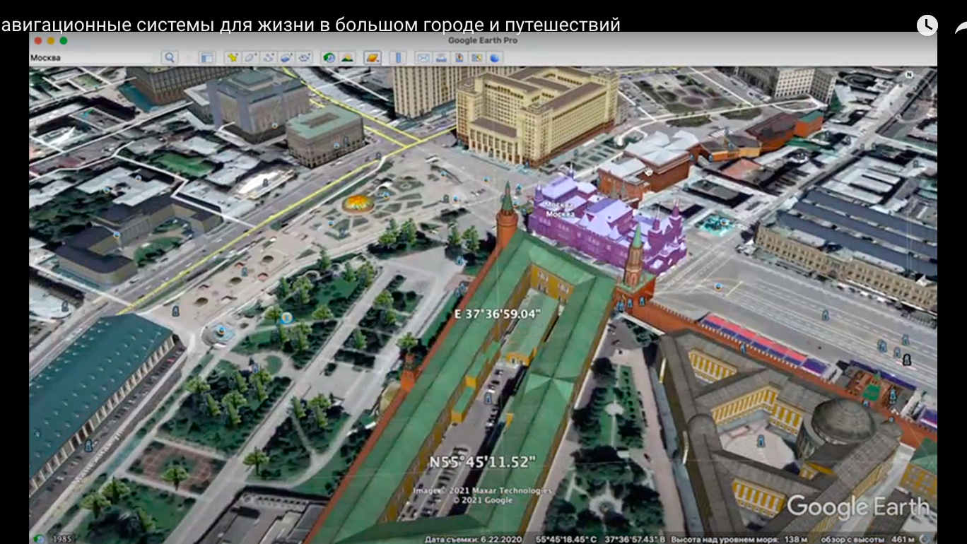Toggle the sidebar panel visibility
Image resolution: width=967 pixels, height=544 pixels.
[206, 58]
